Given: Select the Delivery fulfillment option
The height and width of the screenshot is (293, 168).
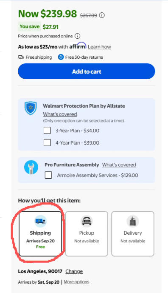Looking at the screenshot, I should click(133, 234).
